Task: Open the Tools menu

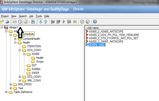Action: (39, 16)
